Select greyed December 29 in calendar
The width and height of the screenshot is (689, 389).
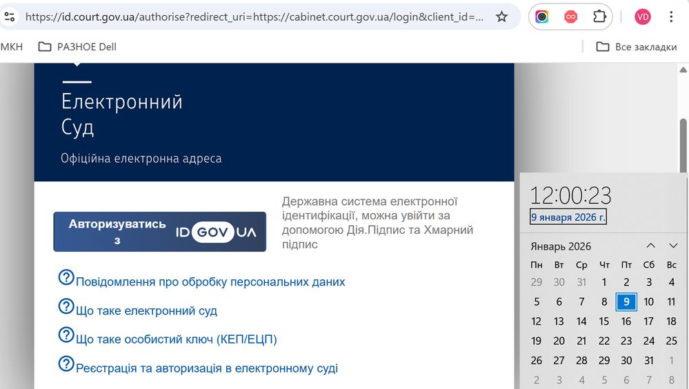(536, 282)
